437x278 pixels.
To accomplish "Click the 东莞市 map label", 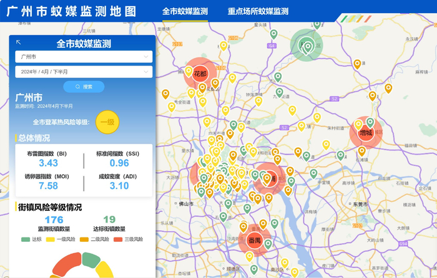I will coord(360,204).
